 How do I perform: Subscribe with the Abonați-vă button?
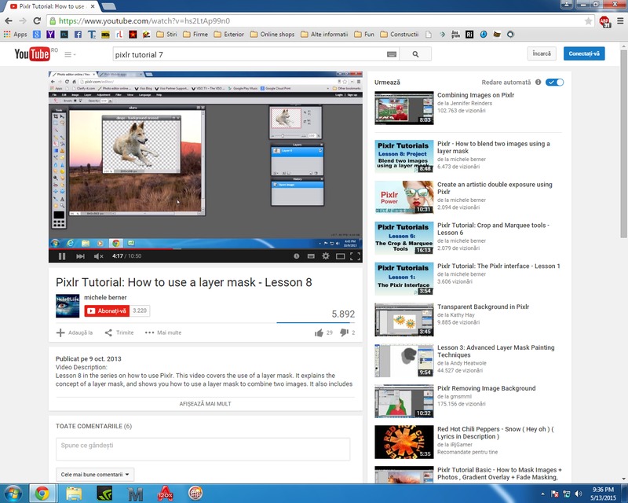(107, 311)
